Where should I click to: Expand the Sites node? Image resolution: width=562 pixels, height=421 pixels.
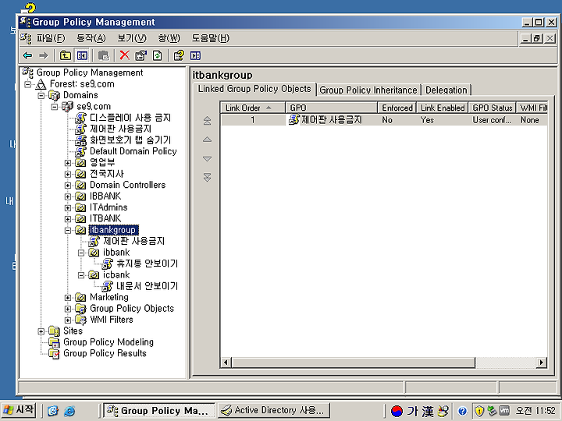pyautogui.click(x=41, y=331)
